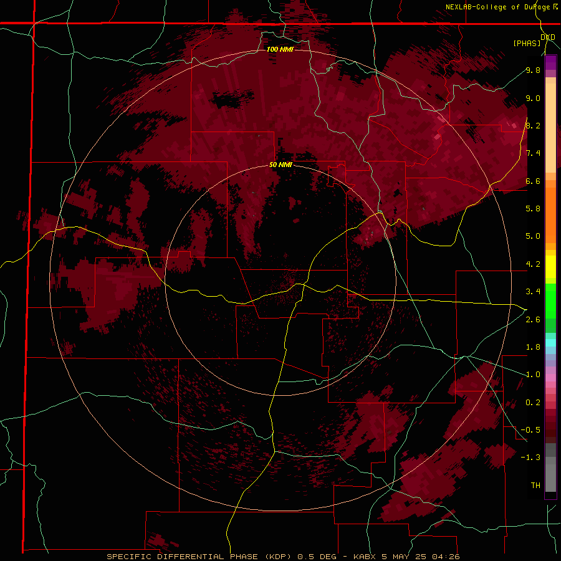Click the 0.2 scale value
Image resolution: width=561 pixels, height=561 pixels.
[x=533, y=403]
